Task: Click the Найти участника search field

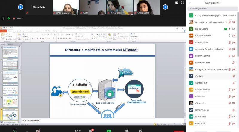Action: [x=212, y=9]
